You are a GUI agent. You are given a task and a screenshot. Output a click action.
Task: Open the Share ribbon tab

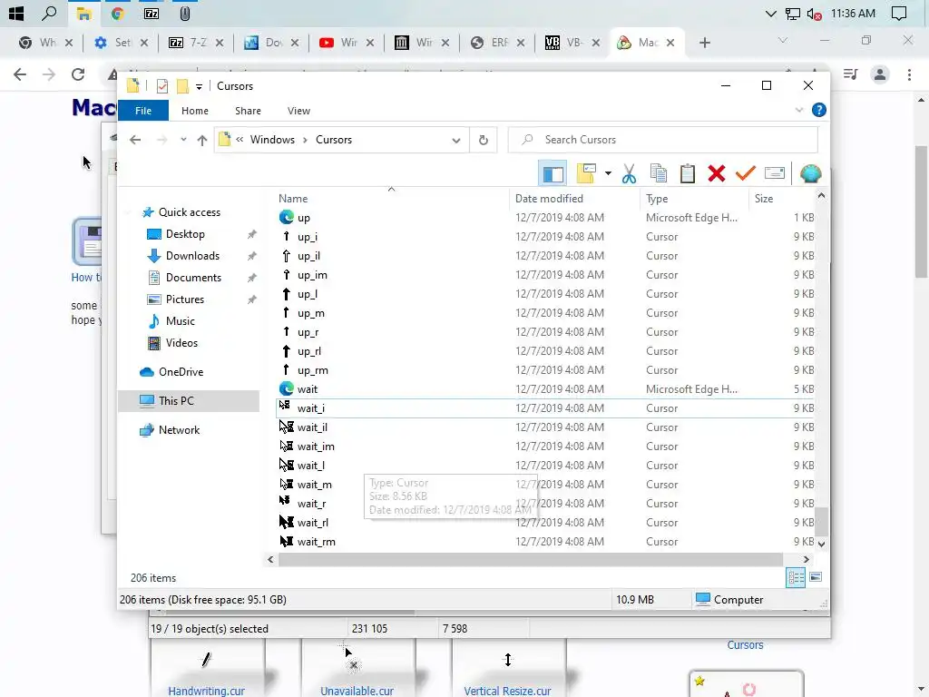pyautogui.click(x=248, y=111)
